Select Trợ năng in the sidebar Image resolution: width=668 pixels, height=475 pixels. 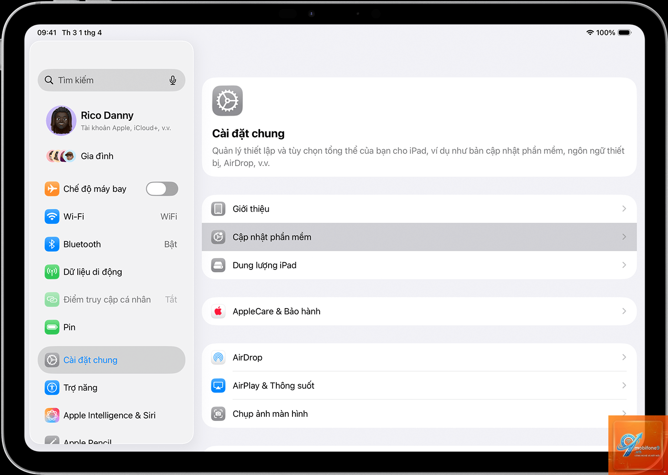pos(112,388)
